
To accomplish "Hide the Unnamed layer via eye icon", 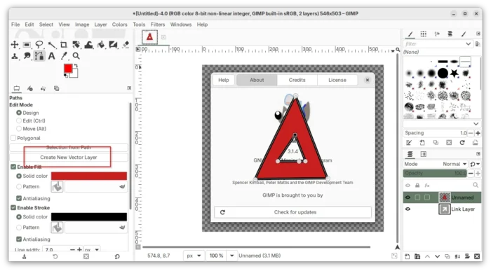I will pyautogui.click(x=408, y=197).
